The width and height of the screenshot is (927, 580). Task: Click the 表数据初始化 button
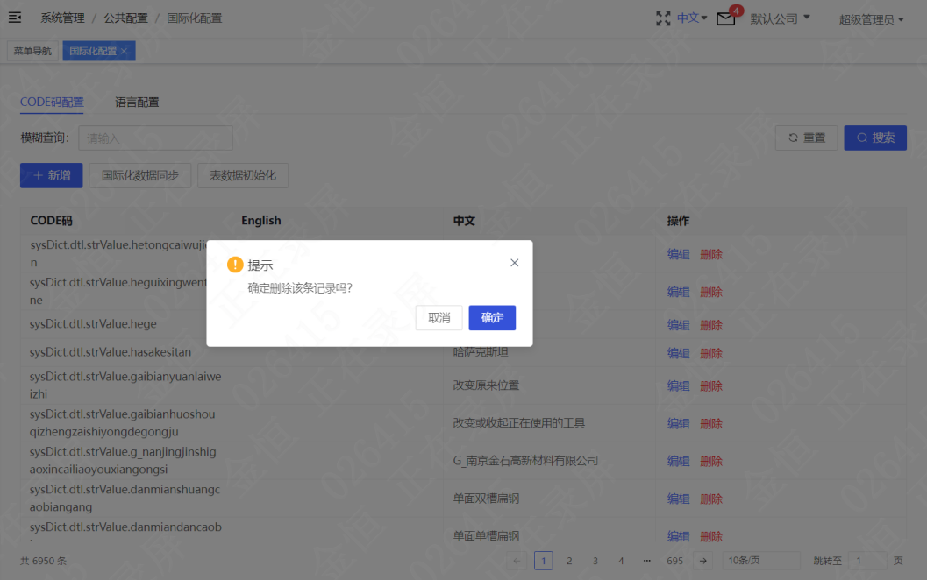(x=243, y=175)
